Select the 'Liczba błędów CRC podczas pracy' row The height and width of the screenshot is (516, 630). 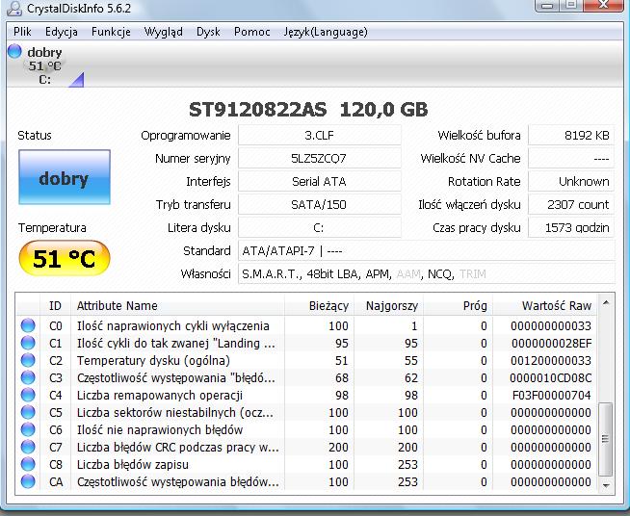[x=306, y=447]
